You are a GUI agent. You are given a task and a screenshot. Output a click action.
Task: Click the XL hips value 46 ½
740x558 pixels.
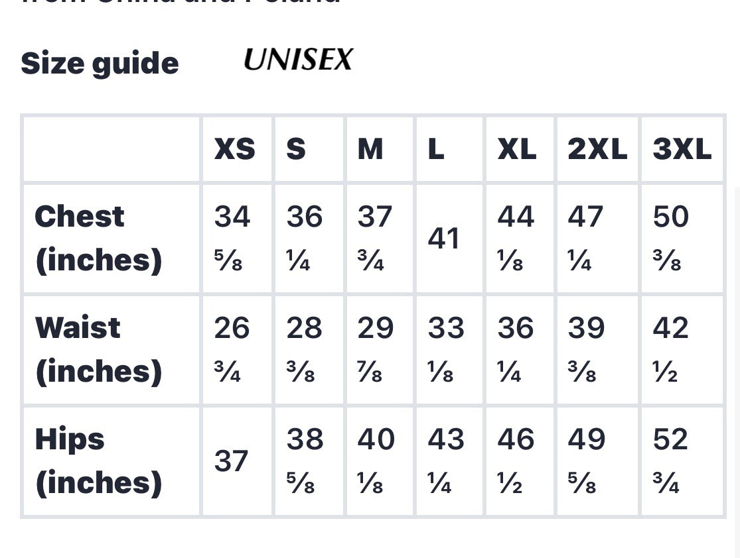coord(516,460)
